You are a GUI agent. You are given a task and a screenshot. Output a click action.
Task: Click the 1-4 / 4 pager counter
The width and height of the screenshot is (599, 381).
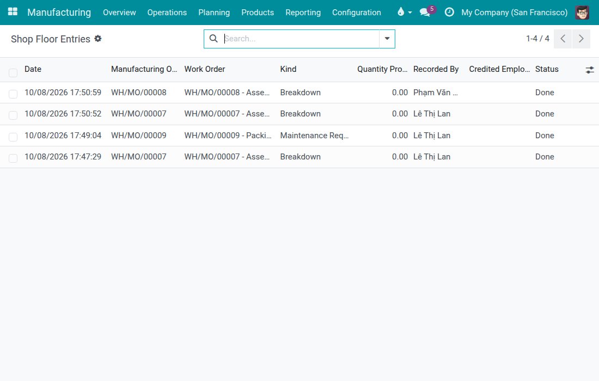537,39
